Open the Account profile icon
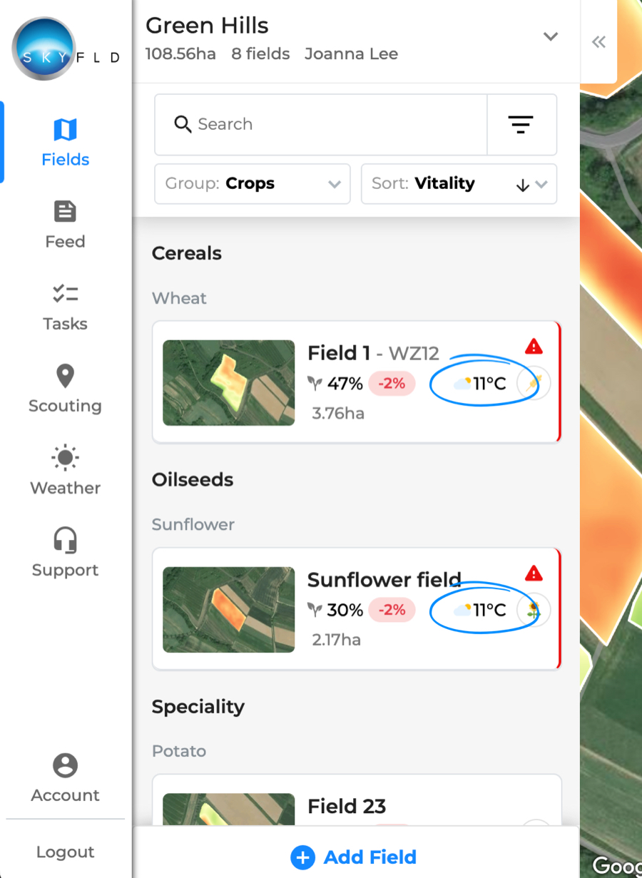 pos(65,765)
